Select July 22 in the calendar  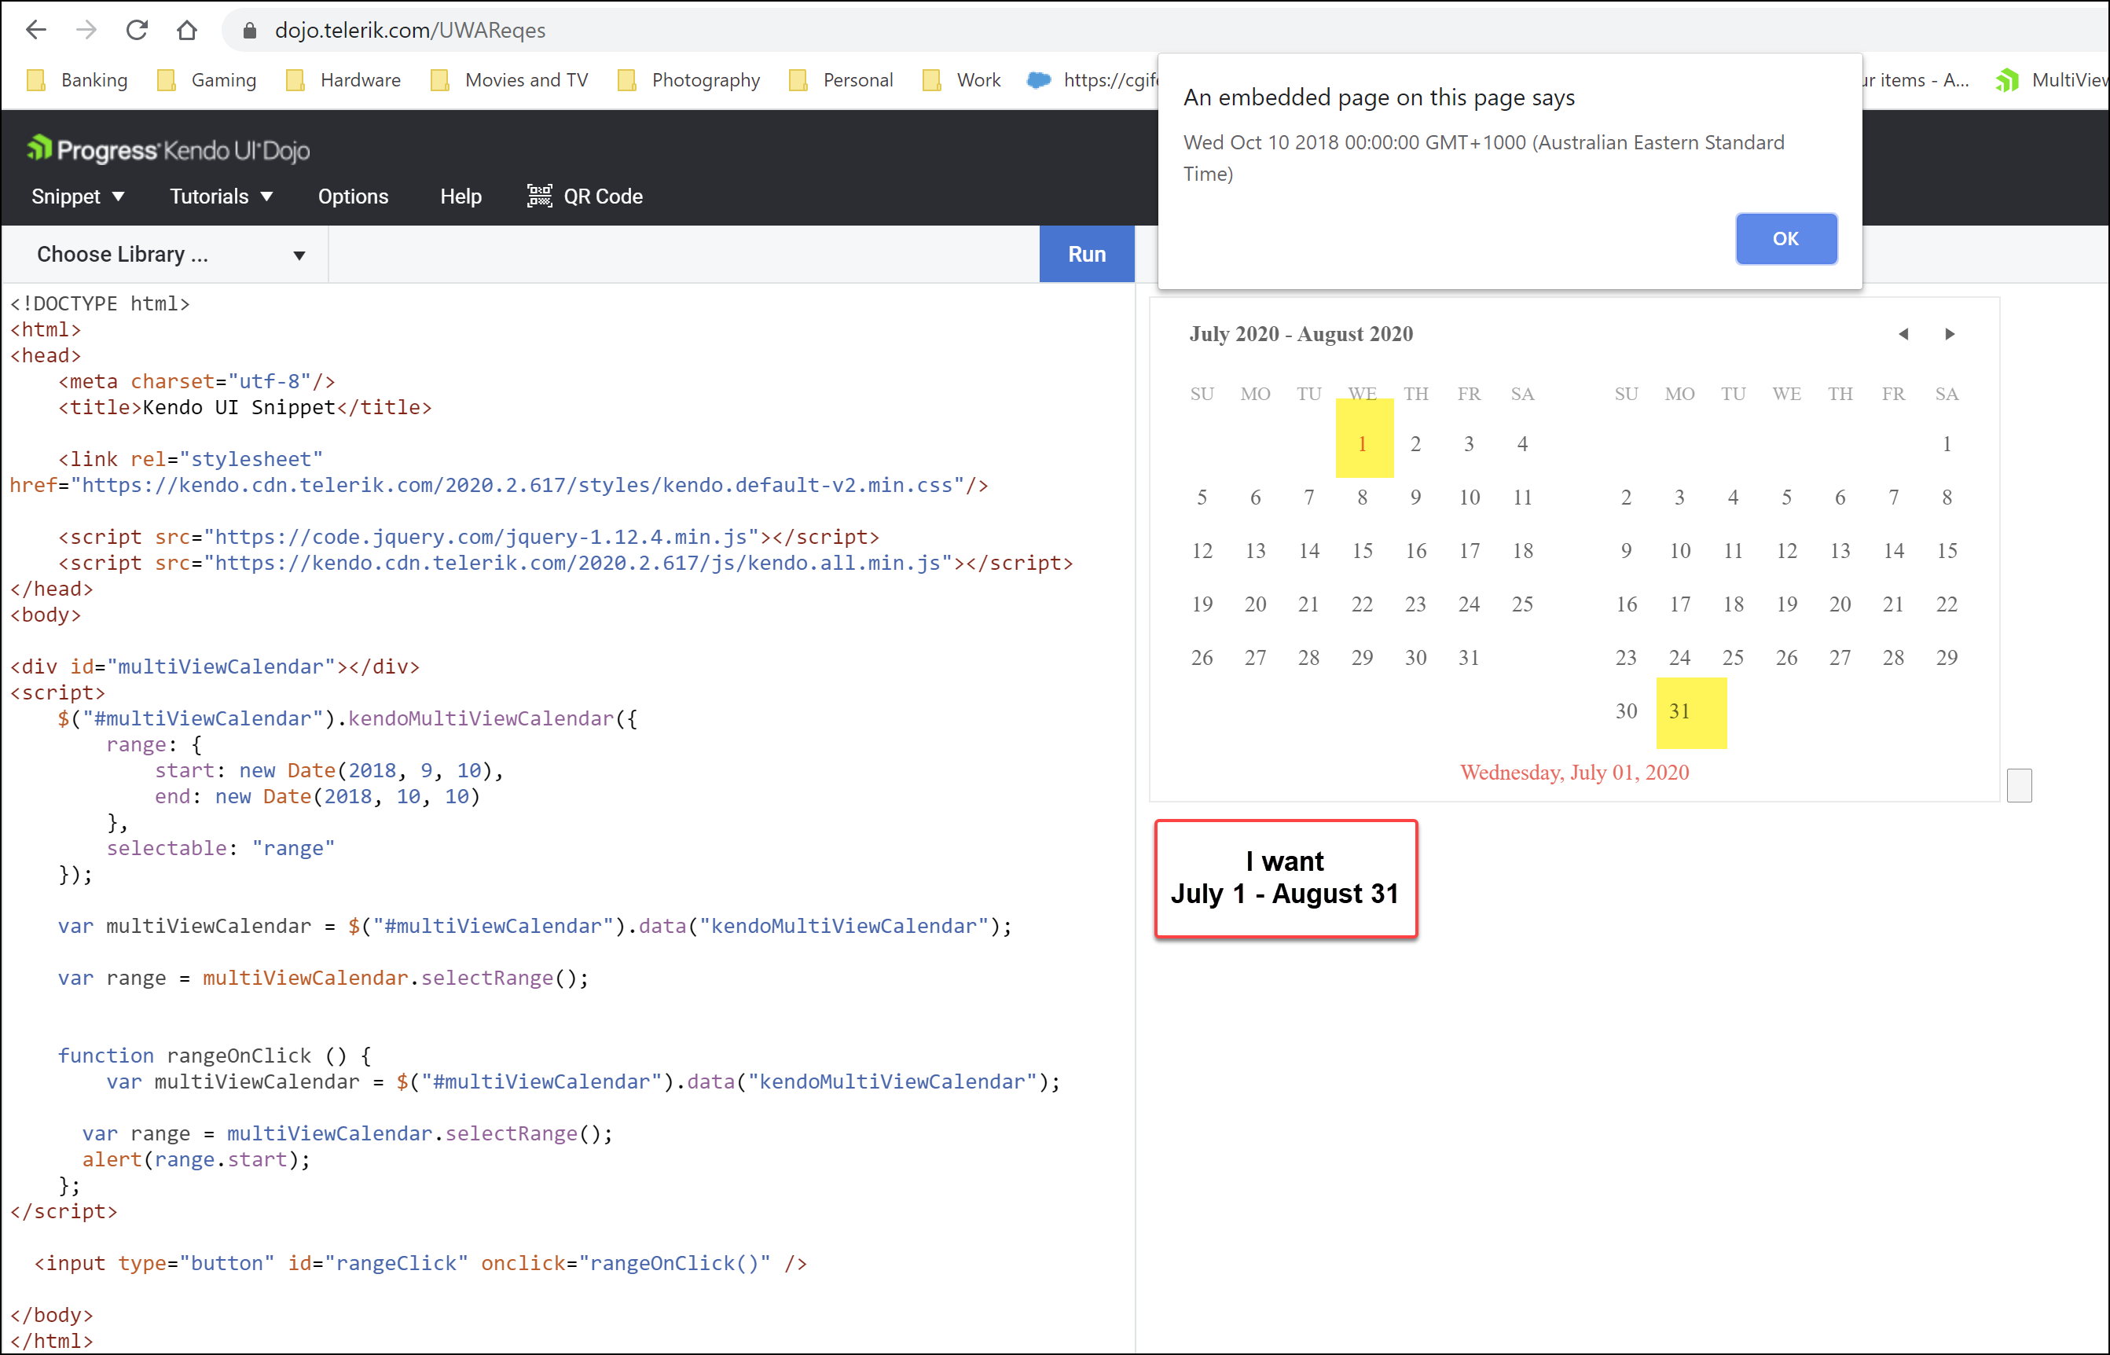tap(1363, 604)
